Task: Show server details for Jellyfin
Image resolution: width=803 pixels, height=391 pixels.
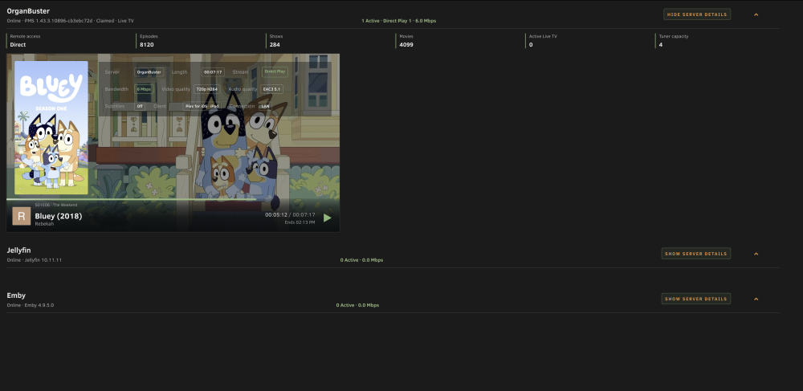Action: pos(696,254)
